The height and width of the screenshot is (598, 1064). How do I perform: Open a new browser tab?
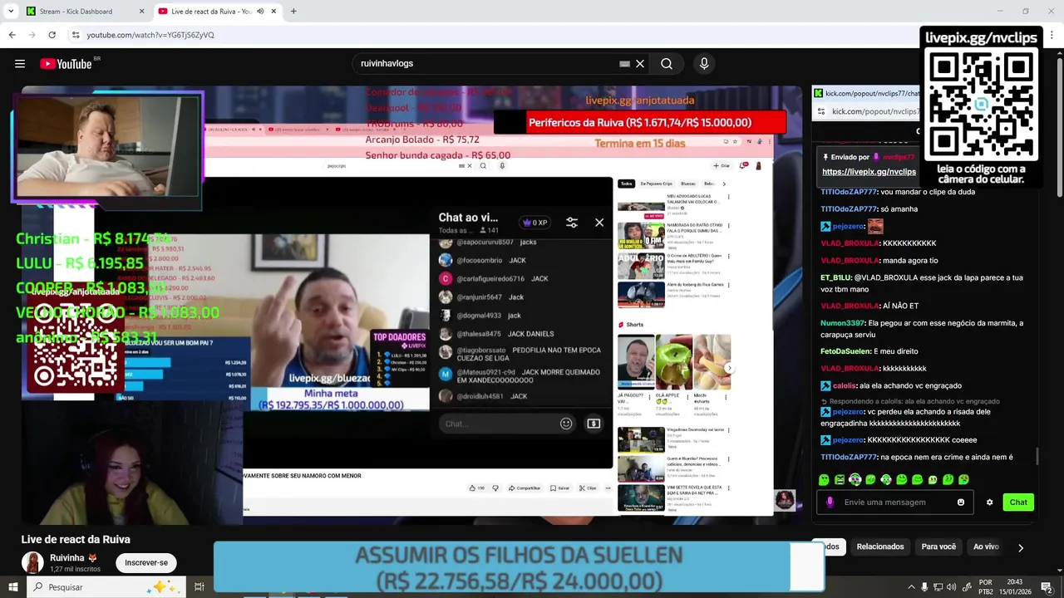(293, 12)
